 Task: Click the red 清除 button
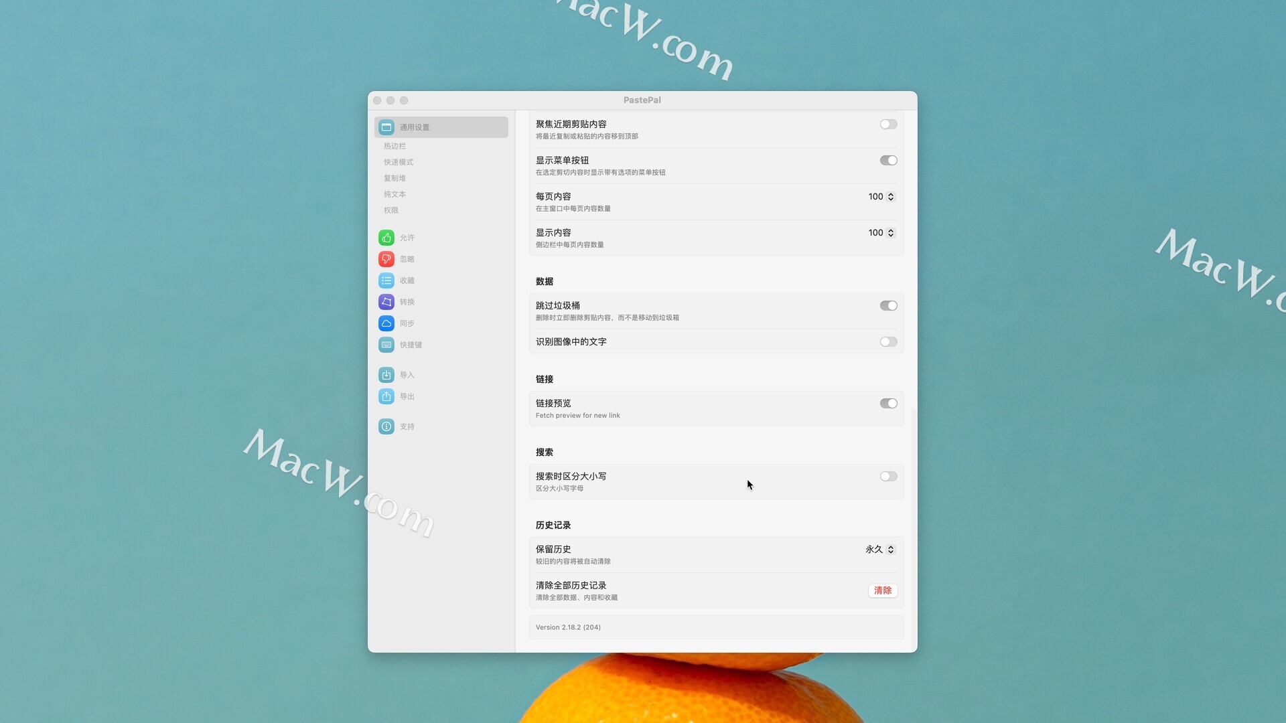(883, 590)
